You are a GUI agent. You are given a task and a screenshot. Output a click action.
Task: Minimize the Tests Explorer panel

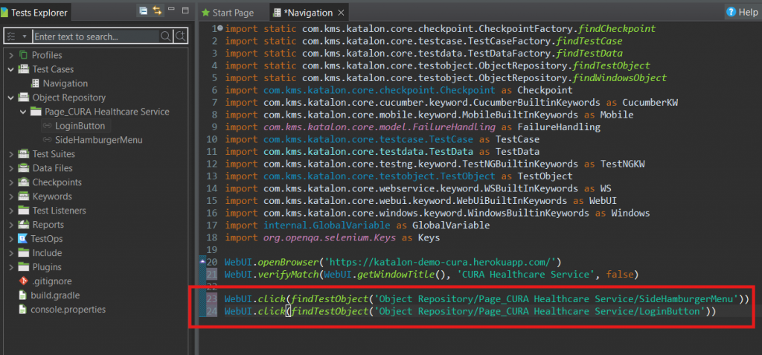tap(171, 10)
